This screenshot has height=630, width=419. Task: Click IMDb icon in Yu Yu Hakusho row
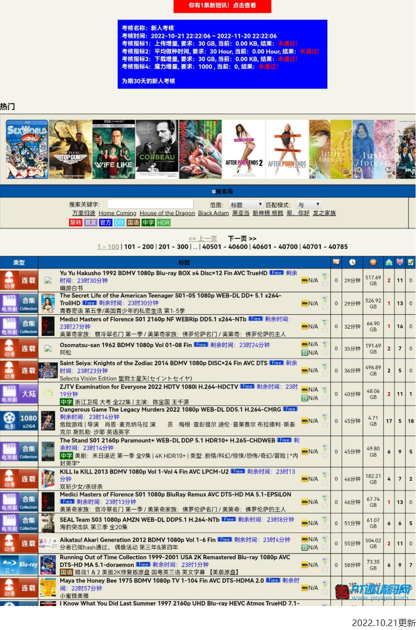pyautogui.click(x=305, y=280)
